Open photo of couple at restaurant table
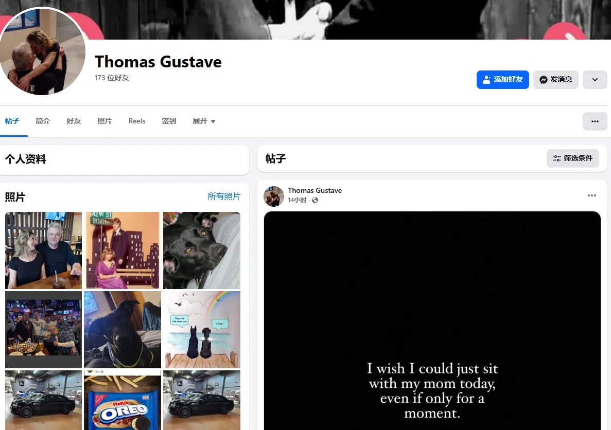The height and width of the screenshot is (430, 611). 44,250
